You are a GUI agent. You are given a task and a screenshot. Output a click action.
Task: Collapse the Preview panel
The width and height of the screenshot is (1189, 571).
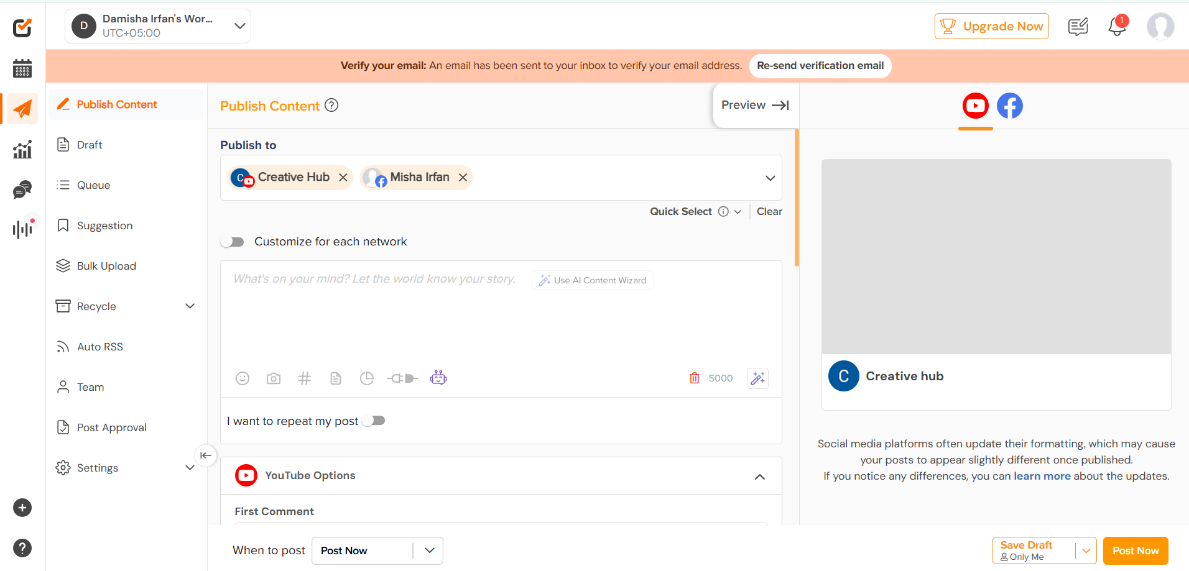(756, 105)
